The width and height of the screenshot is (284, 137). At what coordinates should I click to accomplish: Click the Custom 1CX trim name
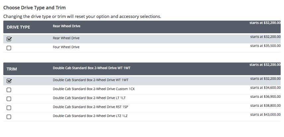[x=94, y=89]
